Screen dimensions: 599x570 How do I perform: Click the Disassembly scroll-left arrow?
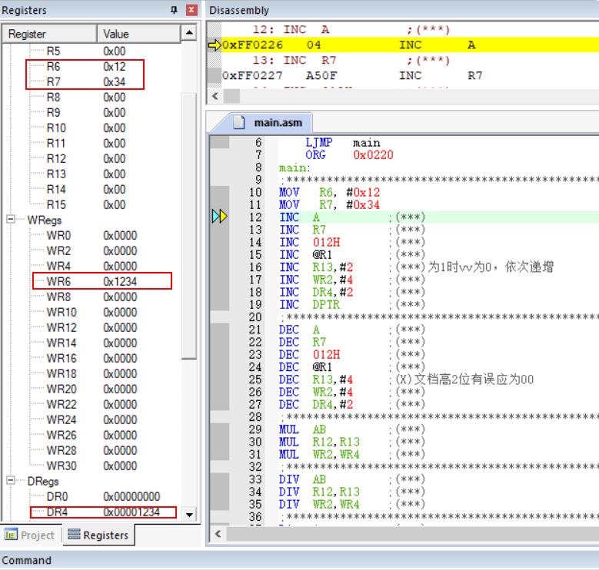tap(215, 96)
